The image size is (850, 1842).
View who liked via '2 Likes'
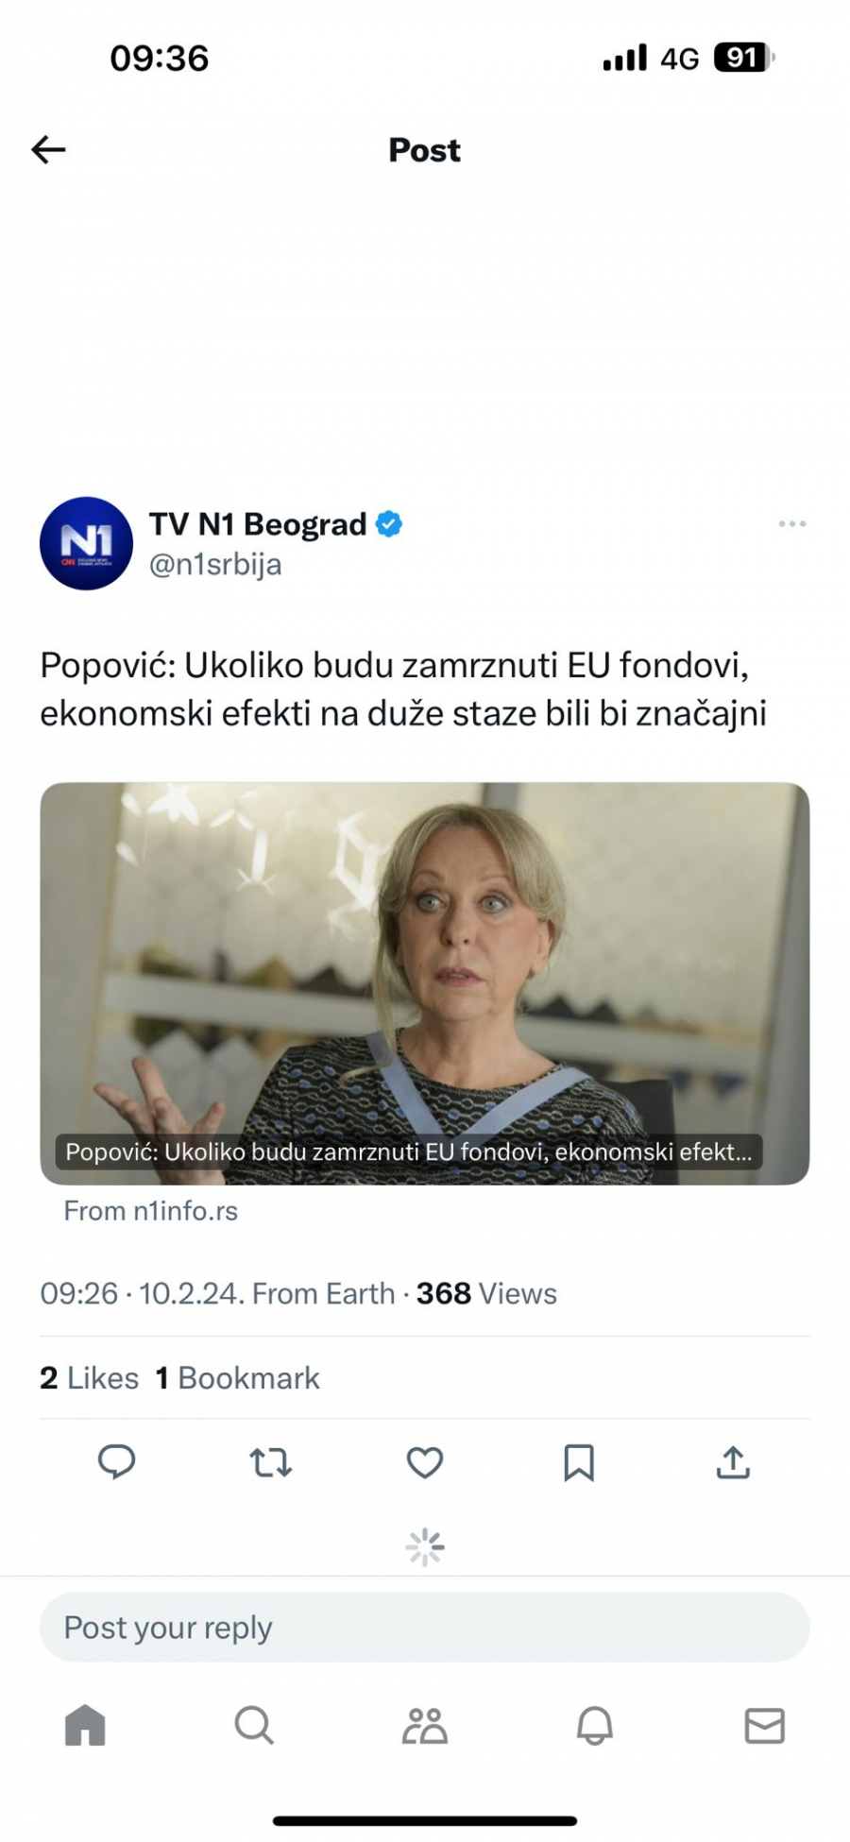pyautogui.click(x=91, y=1377)
